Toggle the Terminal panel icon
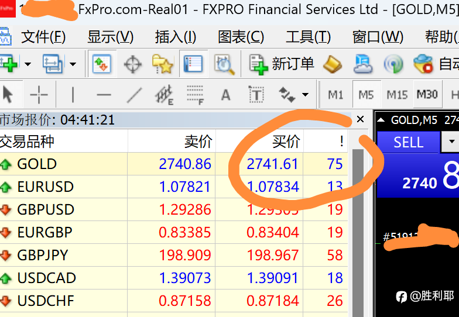 click(193, 63)
